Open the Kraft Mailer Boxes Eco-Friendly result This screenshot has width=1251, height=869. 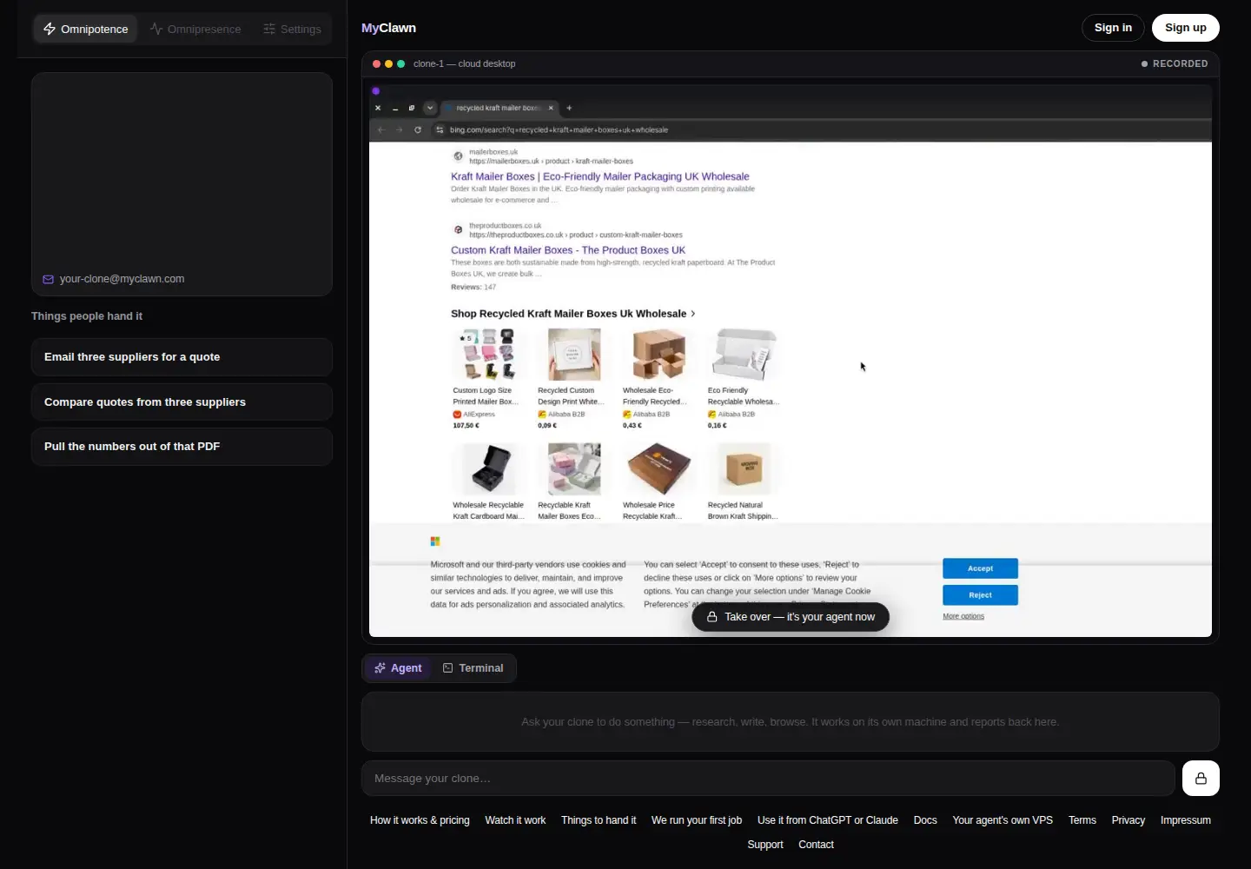(x=599, y=176)
